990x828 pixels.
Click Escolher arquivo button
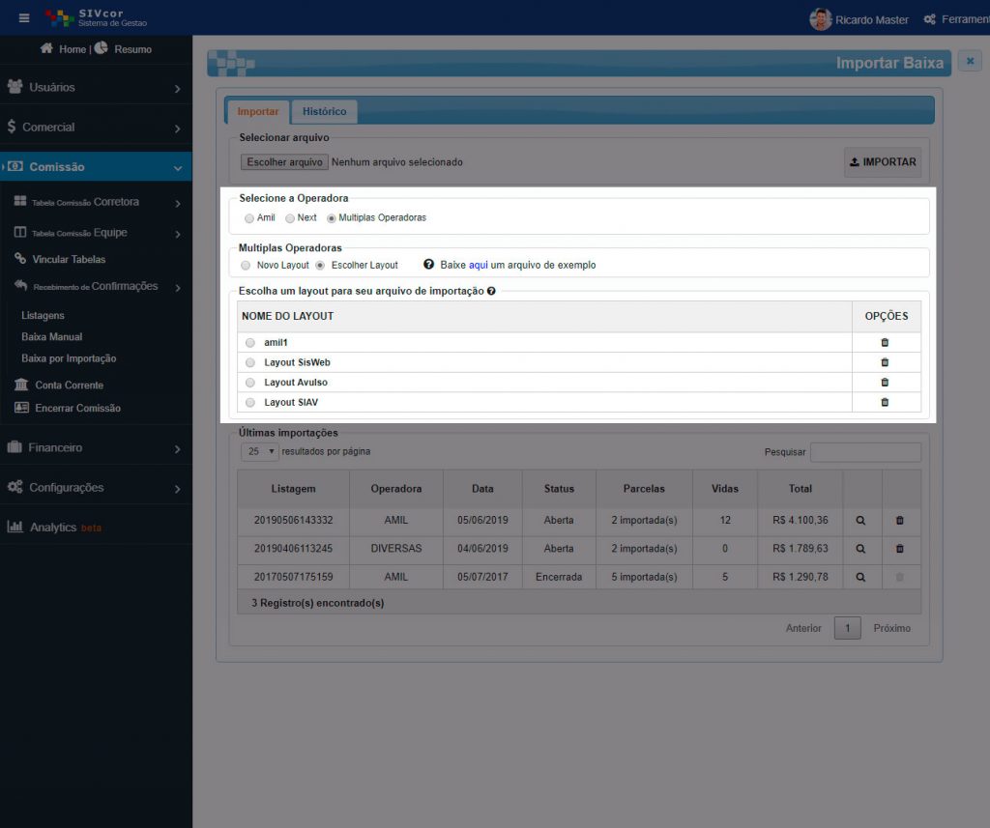pos(284,162)
